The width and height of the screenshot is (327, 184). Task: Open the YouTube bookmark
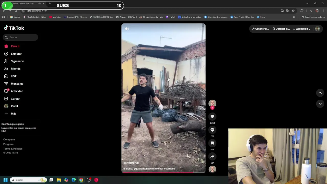55,17
